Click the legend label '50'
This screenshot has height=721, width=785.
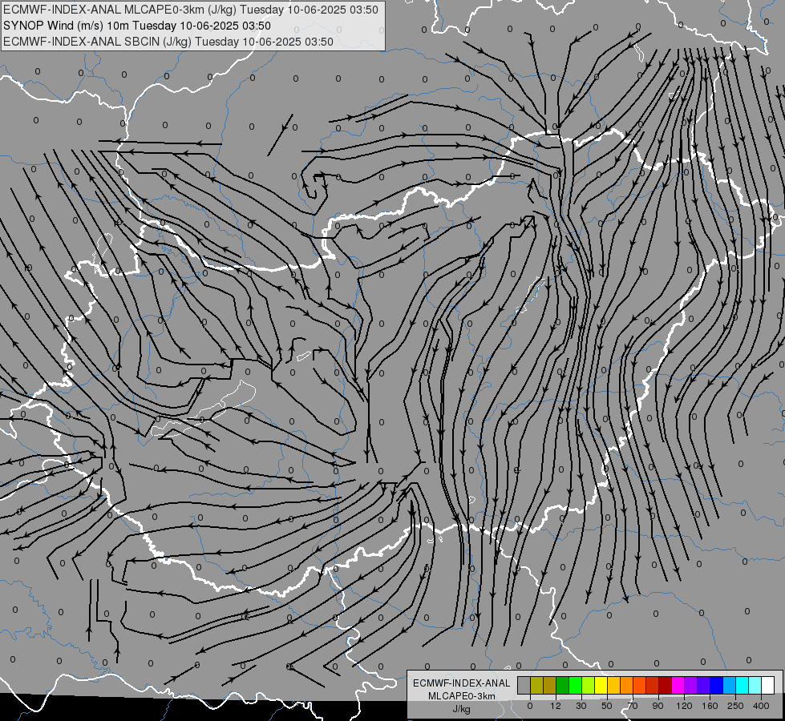pos(607,706)
